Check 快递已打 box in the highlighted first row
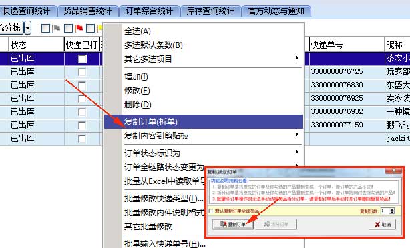The image size is (410, 248). pos(82,59)
